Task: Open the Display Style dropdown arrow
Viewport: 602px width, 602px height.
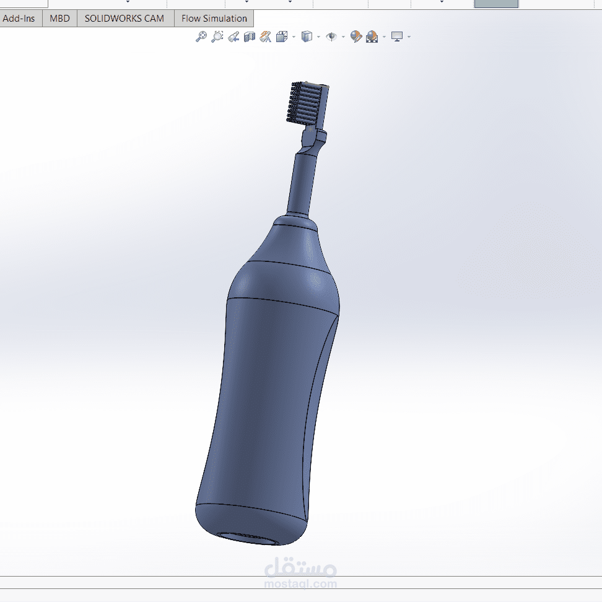Action: [x=319, y=37]
